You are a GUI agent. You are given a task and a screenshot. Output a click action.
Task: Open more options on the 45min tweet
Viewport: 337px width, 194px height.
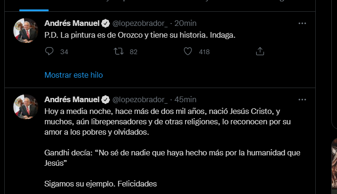tap(303, 99)
